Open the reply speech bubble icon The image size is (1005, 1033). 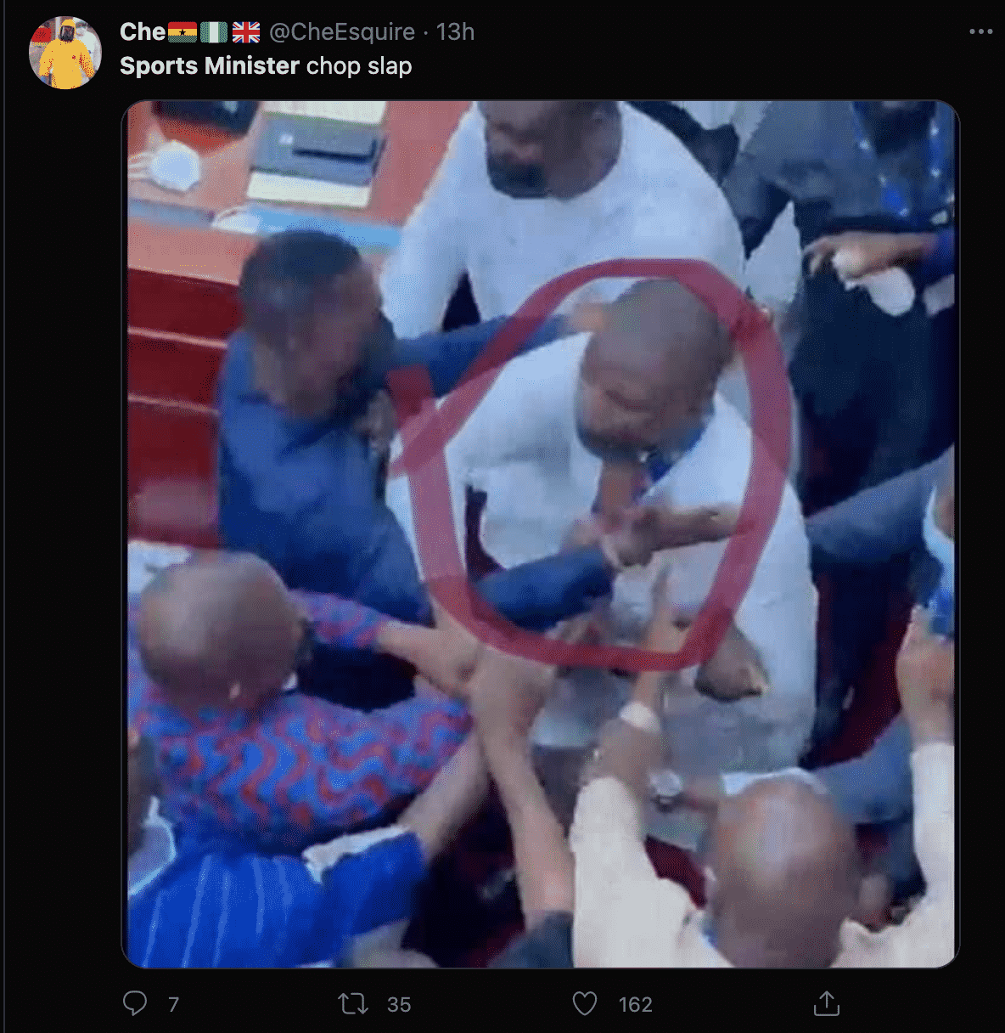point(135,1003)
